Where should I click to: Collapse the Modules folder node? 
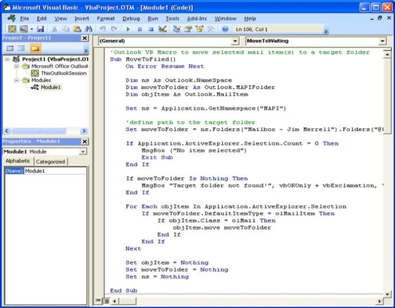pyautogui.click(x=16, y=80)
